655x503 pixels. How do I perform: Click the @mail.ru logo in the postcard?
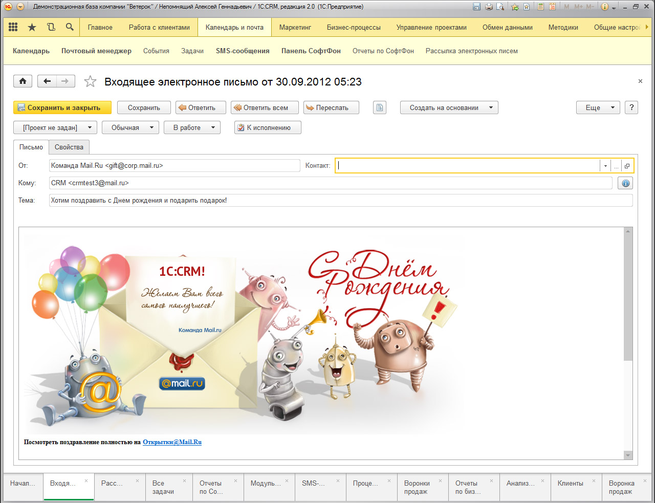(x=182, y=383)
